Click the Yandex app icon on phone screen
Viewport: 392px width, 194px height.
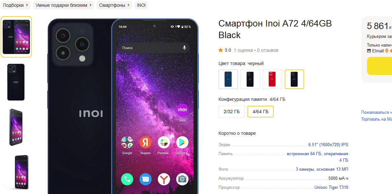click(145, 142)
